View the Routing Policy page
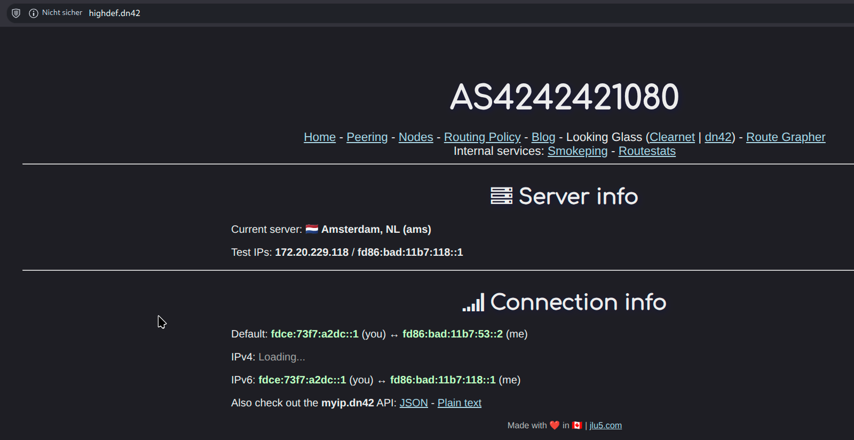Screen dimensions: 854x440 click(x=482, y=137)
